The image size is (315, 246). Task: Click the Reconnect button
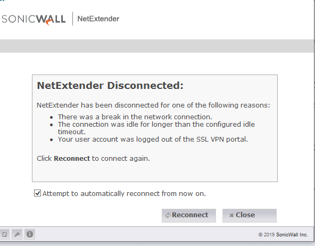(189, 216)
